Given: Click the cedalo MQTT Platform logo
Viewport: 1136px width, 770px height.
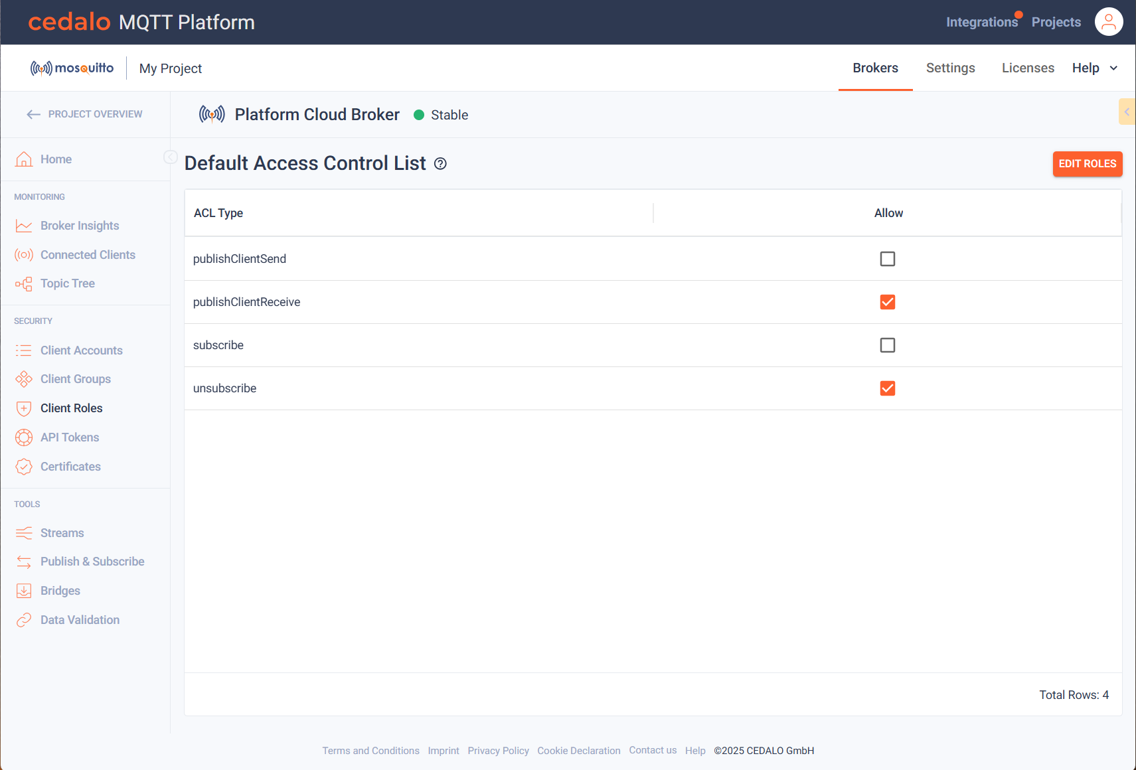Looking at the screenshot, I should (141, 22).
